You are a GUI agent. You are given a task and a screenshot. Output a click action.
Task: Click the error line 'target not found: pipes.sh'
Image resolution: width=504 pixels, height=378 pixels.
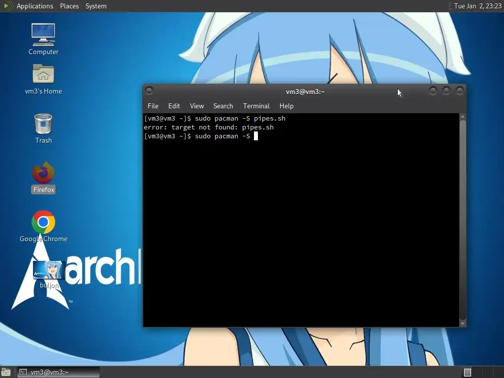(209, 127)
